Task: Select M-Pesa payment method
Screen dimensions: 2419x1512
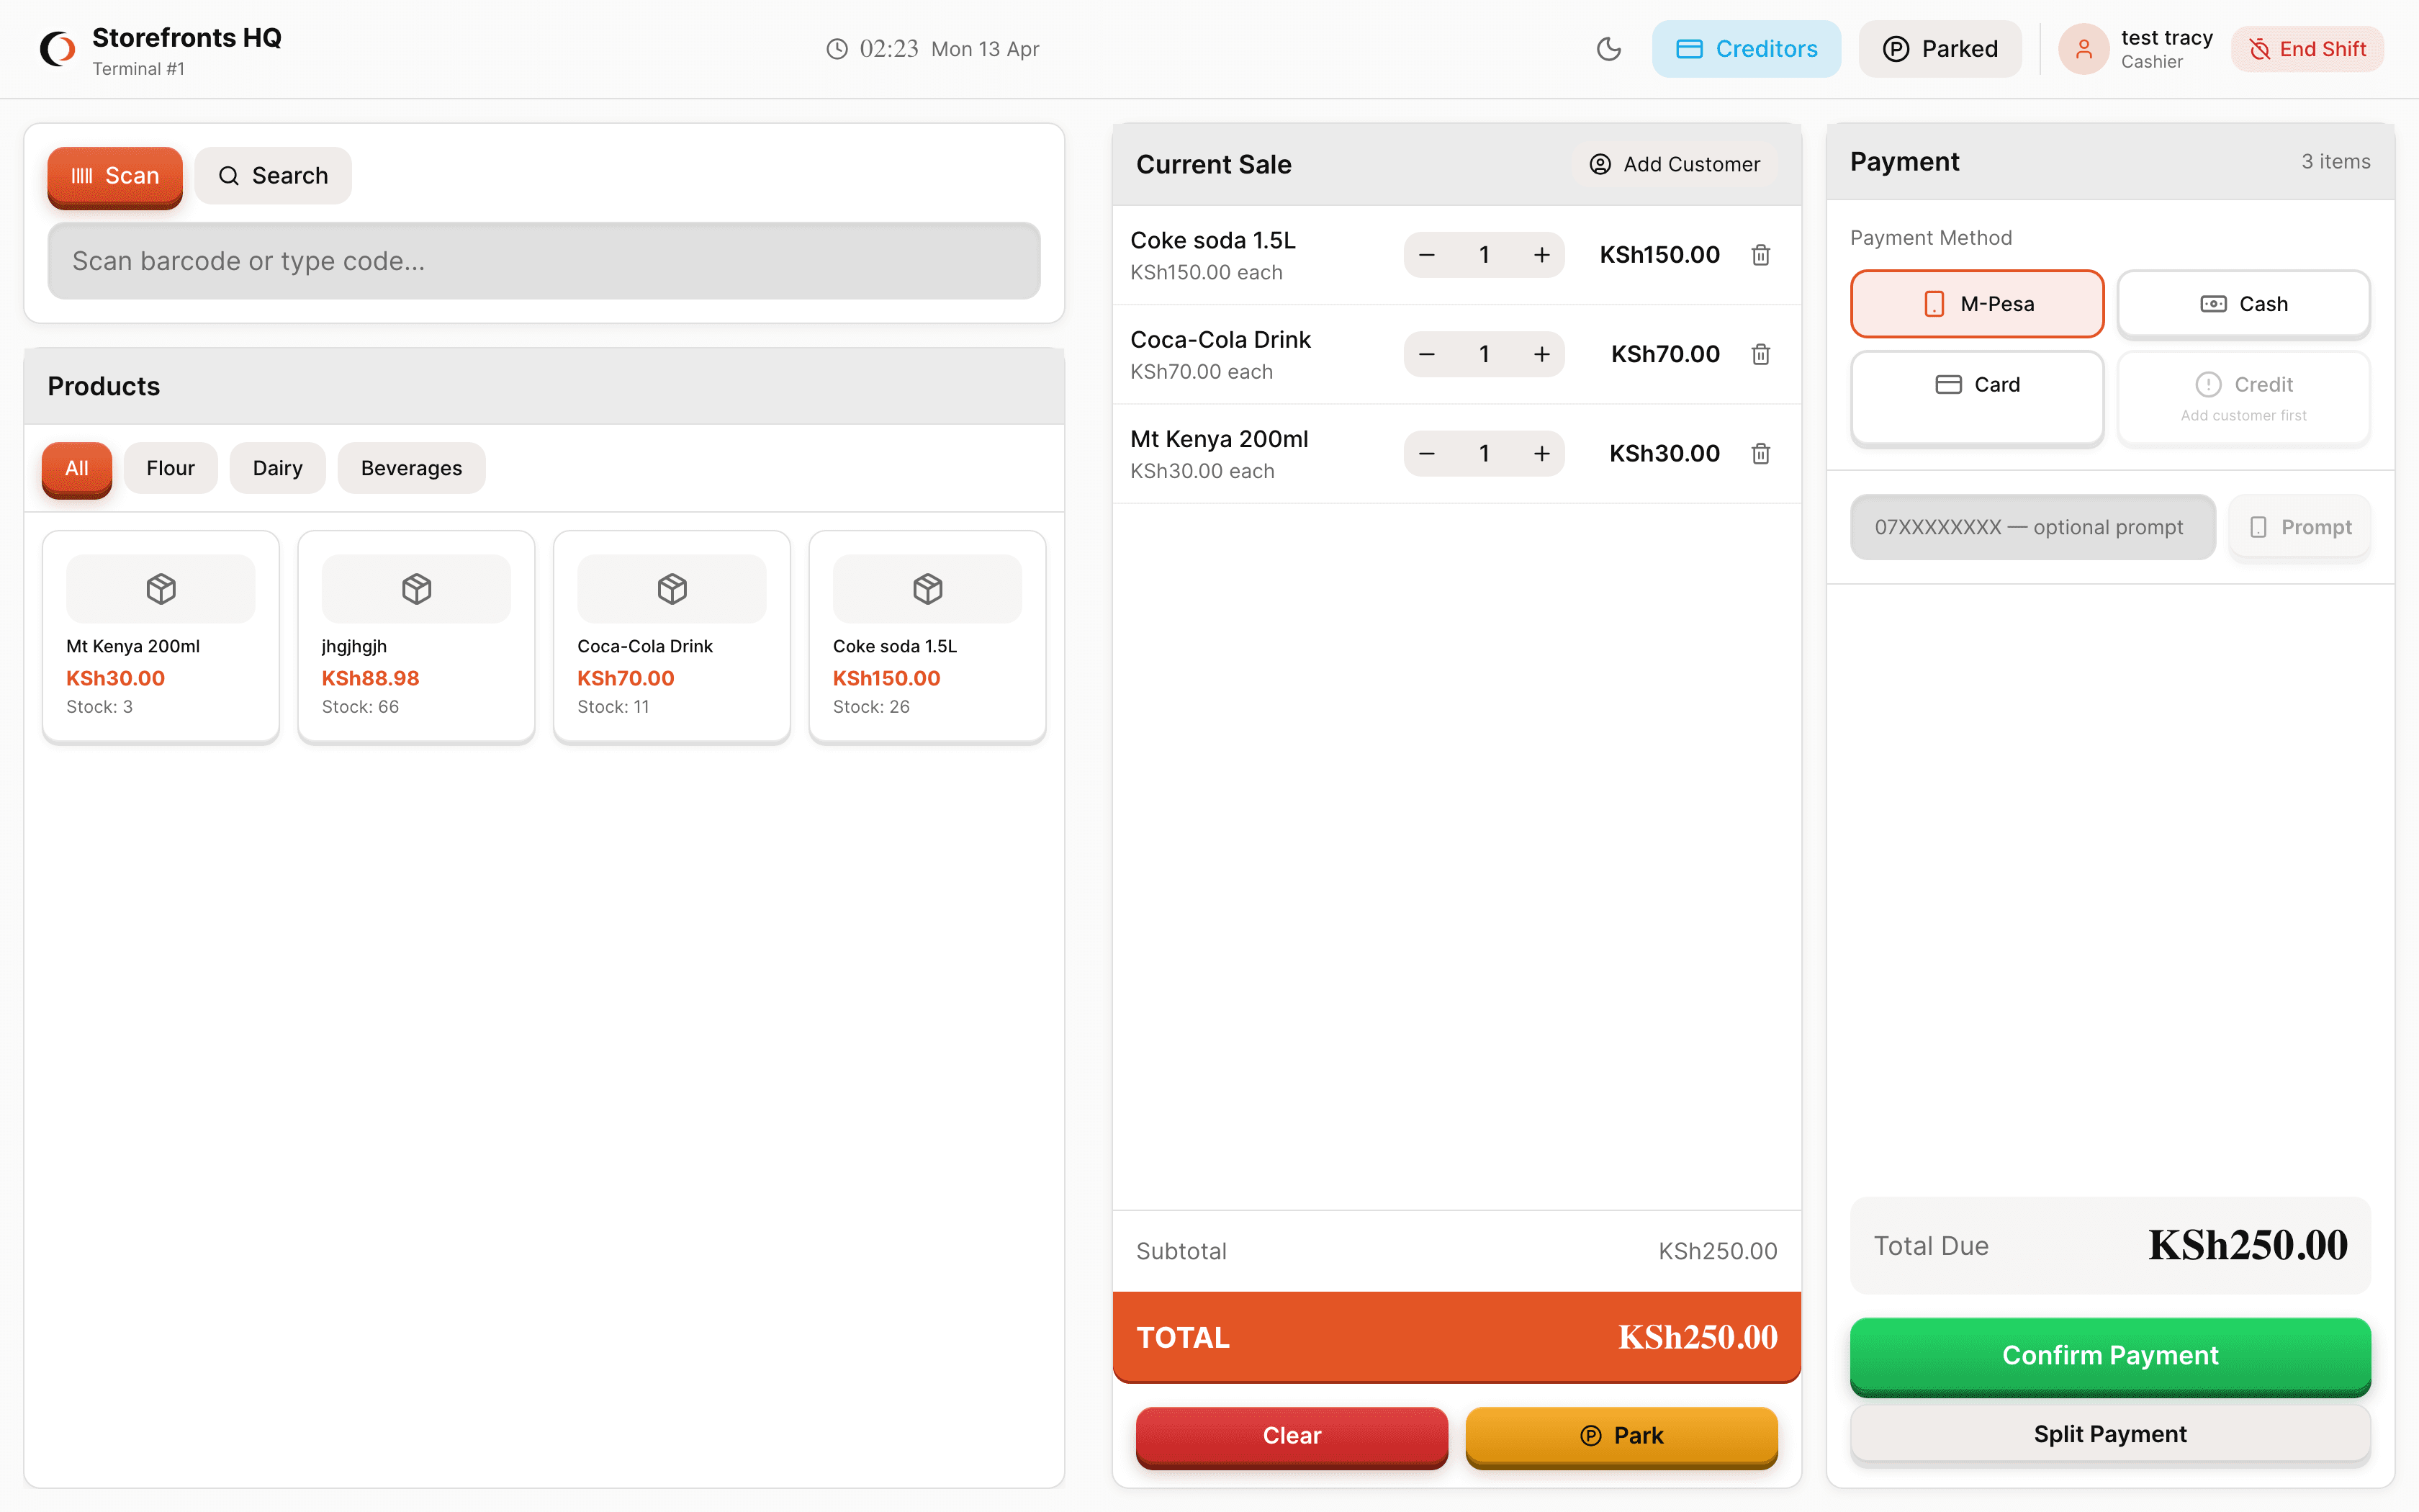Action: point(1976,304)
